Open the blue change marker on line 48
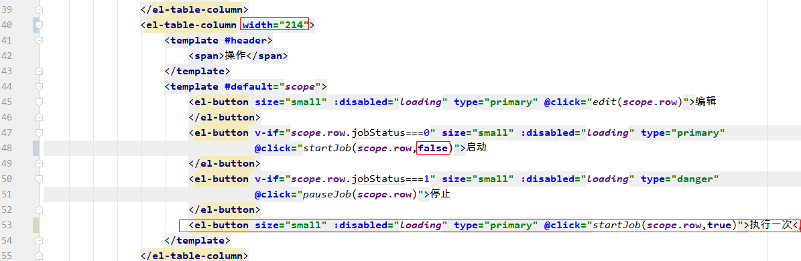 point(36,148)
